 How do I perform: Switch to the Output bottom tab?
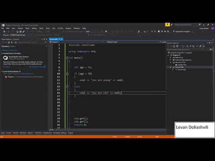(70, 133)
